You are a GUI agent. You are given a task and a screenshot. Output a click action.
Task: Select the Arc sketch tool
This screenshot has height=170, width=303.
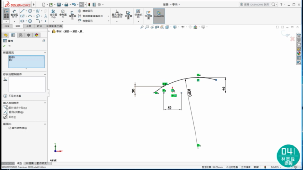(30, 16)
